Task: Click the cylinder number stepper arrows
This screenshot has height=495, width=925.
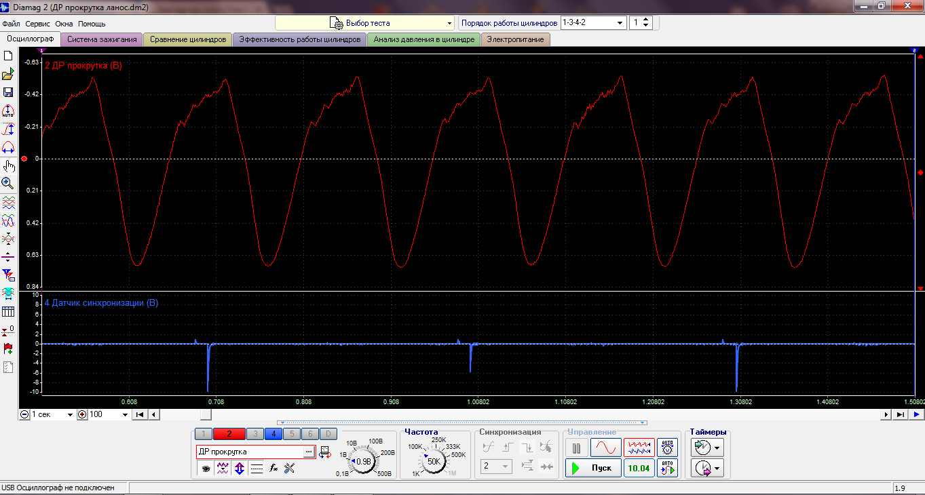Action: [x=646, y=23]
